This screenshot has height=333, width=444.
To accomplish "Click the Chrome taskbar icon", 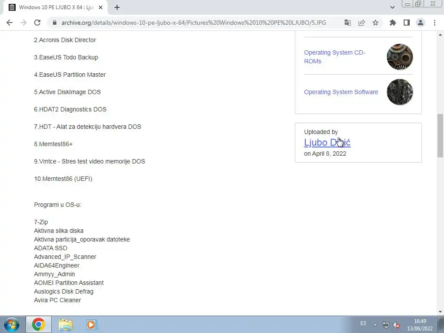I will coord(39,324).
